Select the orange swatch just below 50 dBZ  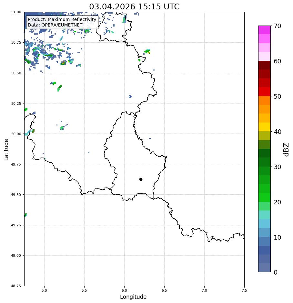click(265, 101)
